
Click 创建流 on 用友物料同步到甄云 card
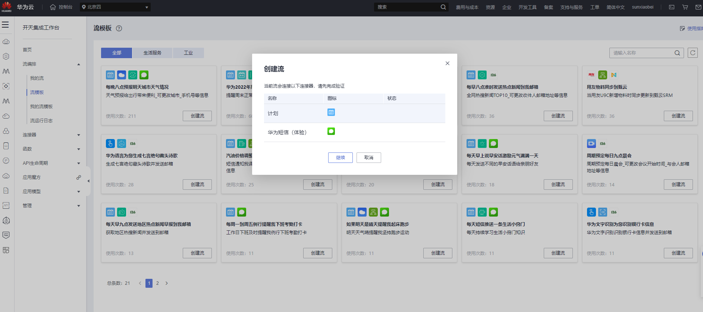click(x=678, y=116)
